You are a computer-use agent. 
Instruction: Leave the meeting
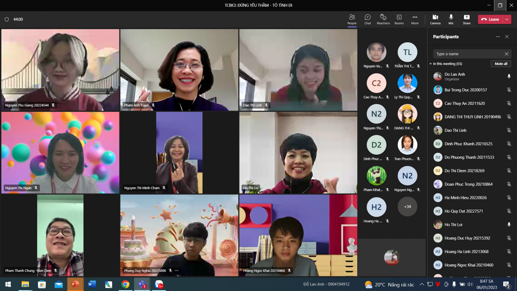(490, 19)
